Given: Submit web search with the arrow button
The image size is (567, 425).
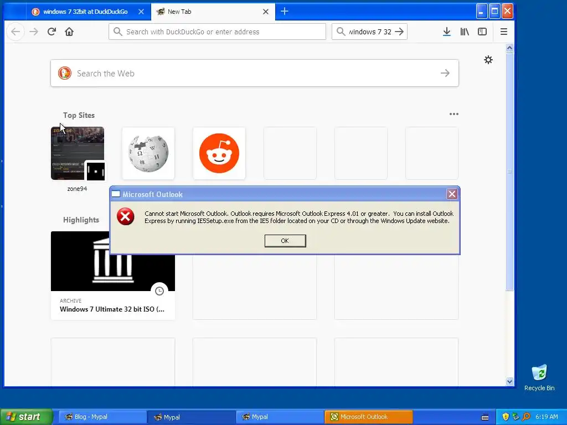Looking at the screenshot, I should click(x=445, y=74).
